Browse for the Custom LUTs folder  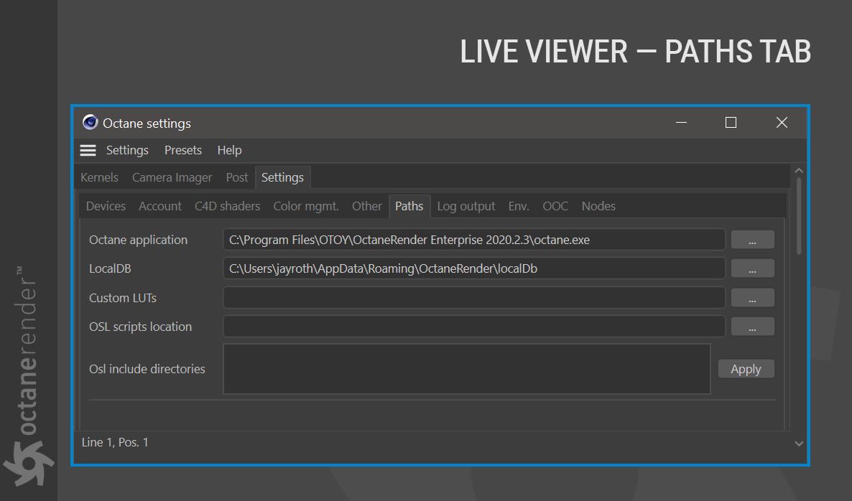pyautogui.click(x=753, y=297)
